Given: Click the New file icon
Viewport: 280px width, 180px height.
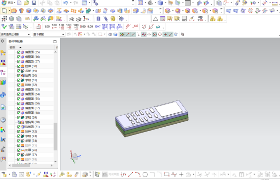Looking at the screenshot, I should pyautogui.click(x=19, y=2).
